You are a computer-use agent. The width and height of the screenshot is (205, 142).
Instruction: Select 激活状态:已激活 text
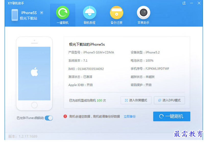pos(80,77)
